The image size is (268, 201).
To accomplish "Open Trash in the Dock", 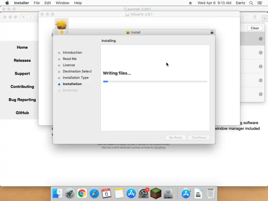I will (210, 193).
